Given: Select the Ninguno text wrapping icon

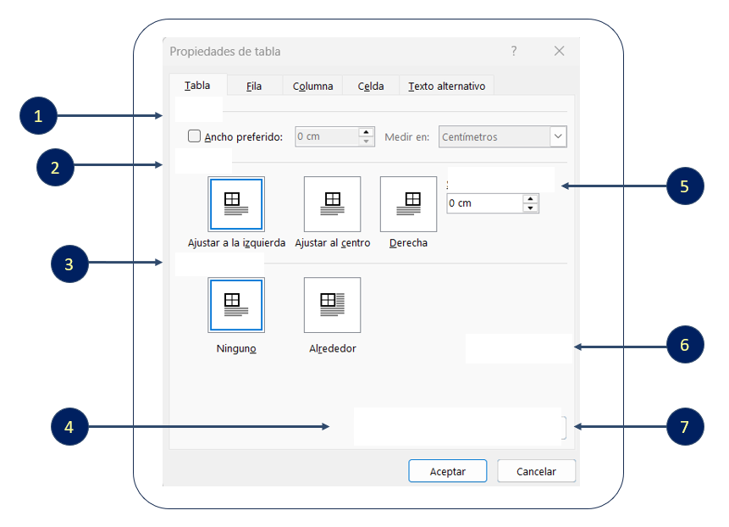Looking at the screenshot, I should 236,305.
